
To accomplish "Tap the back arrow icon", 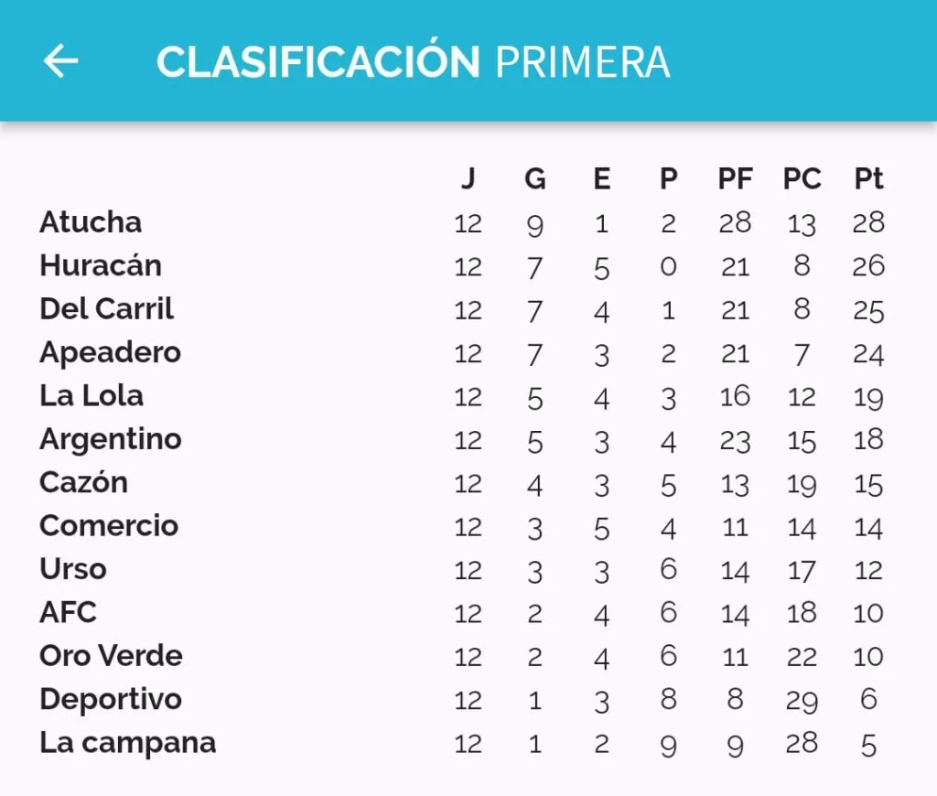I will 60,61.
